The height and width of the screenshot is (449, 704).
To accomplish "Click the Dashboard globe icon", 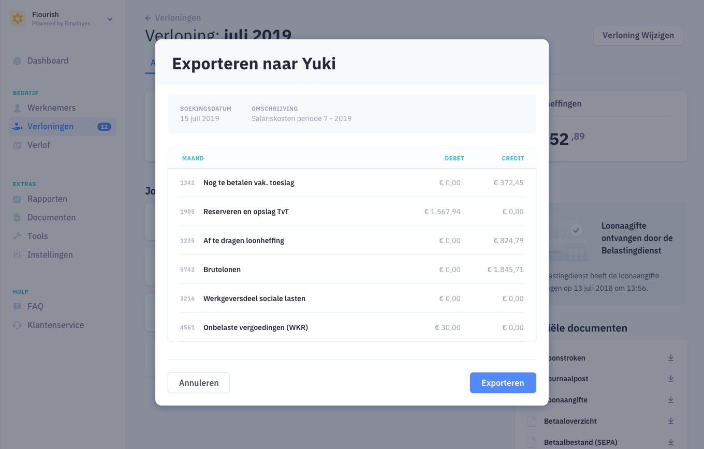I will [x=17, y=61].
